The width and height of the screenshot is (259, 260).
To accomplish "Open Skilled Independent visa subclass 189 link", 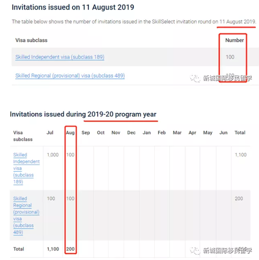I will [x=60, y=57].
